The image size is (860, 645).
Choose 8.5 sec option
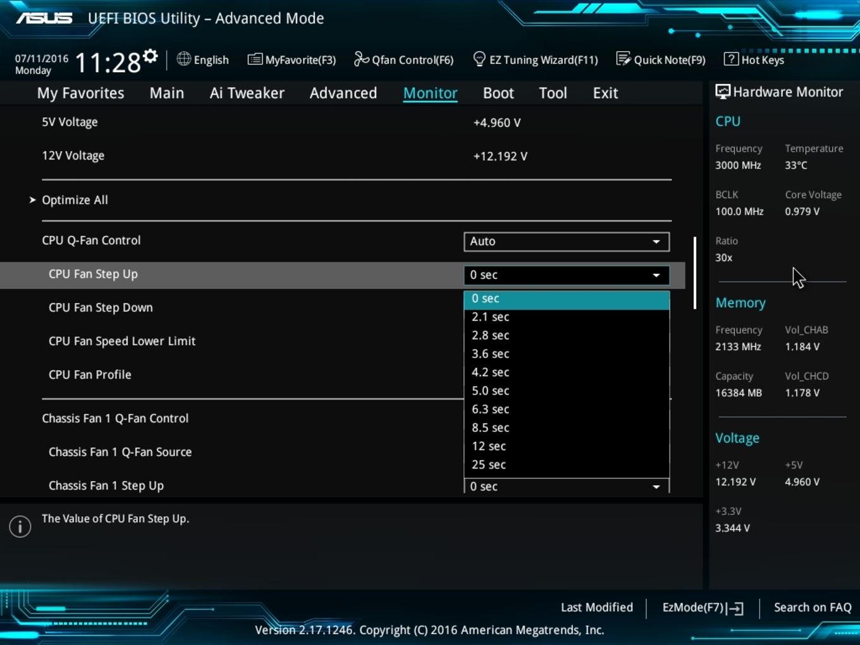tap(567, 427)
